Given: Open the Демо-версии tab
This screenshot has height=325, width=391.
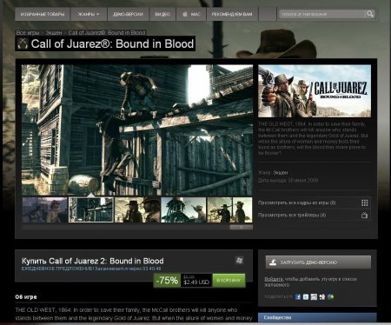Looking at the screenshot, I should coord(128,14).
